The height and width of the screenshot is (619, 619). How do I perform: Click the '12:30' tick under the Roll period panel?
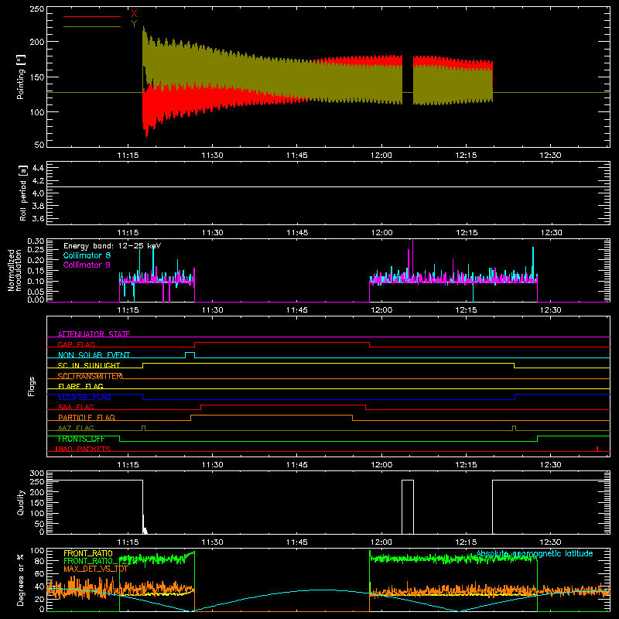point(551,233)
